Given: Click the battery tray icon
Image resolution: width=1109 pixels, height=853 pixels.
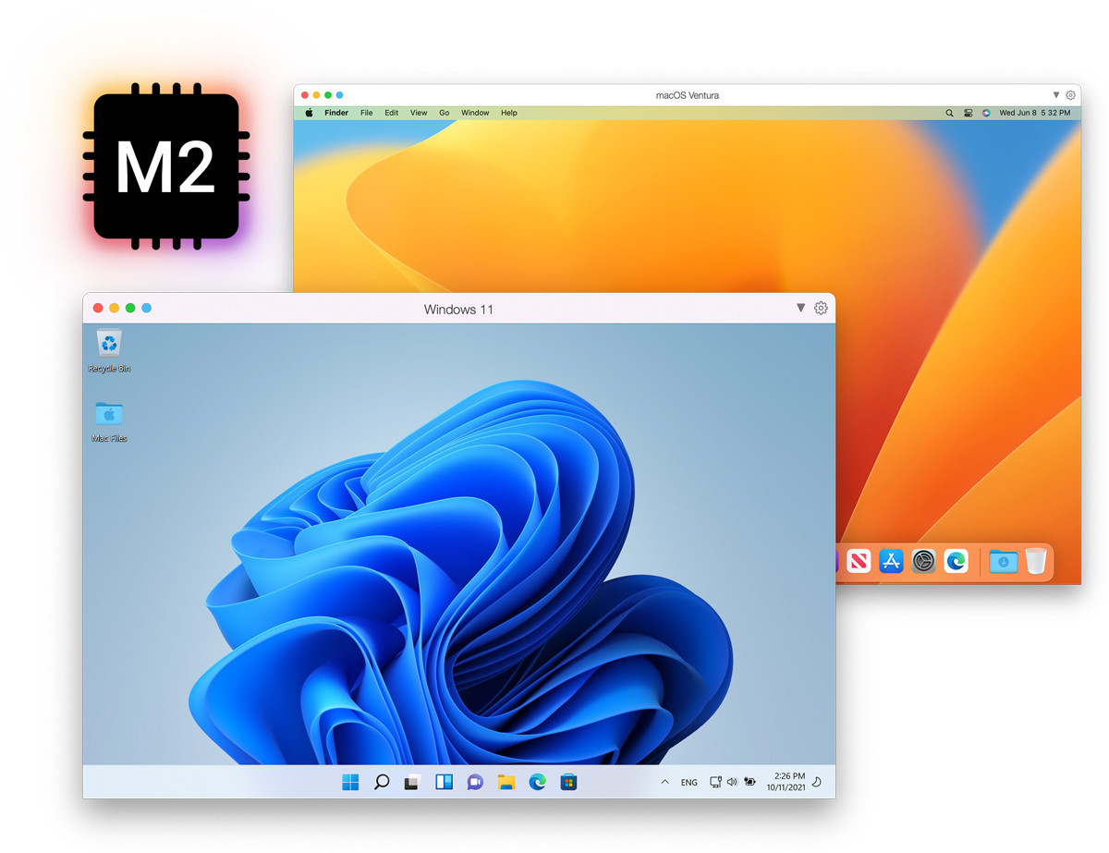Looking at the screenshot, I should pyautogui.click(x=749, y=782).
